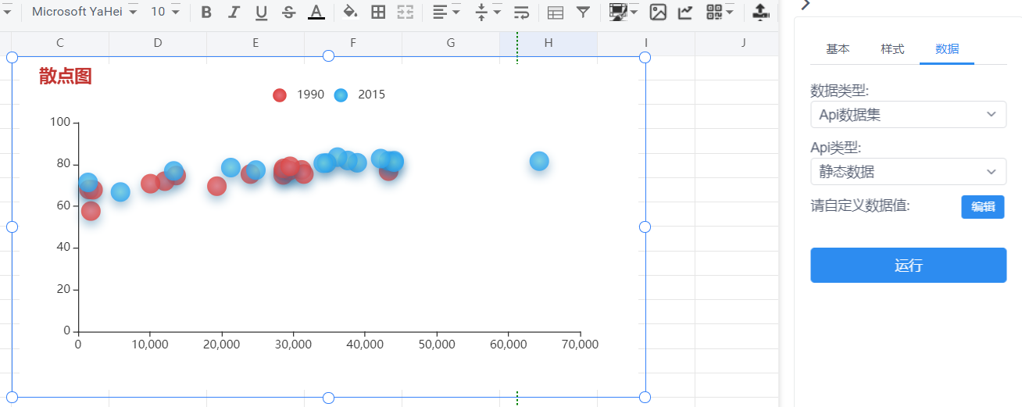Open the font family dropdown Microsoft YaHei
Image resolution: width=1022 pixels, height=407 pixels.
[84, 12]
